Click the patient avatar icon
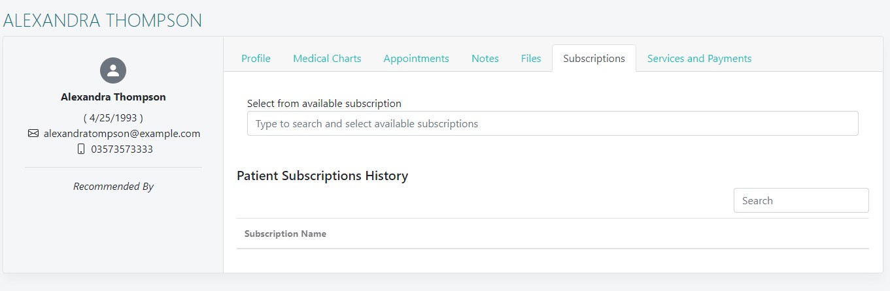Image resolution: width=890 pixels, height=291 pixels. (x=113, y=70)
